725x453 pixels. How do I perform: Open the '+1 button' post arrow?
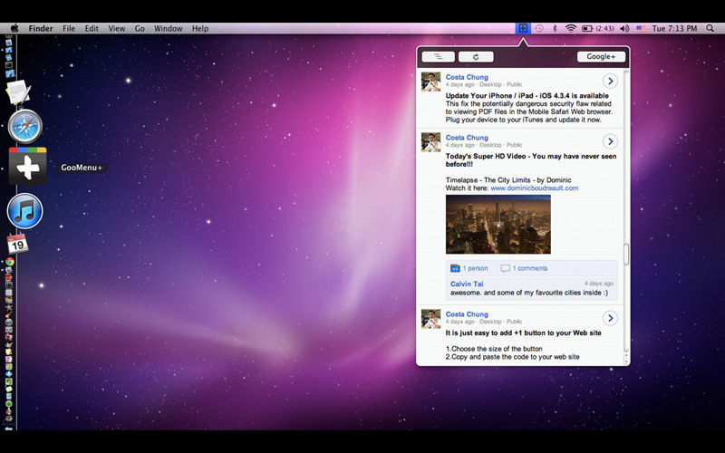click(x=610, y=318)
